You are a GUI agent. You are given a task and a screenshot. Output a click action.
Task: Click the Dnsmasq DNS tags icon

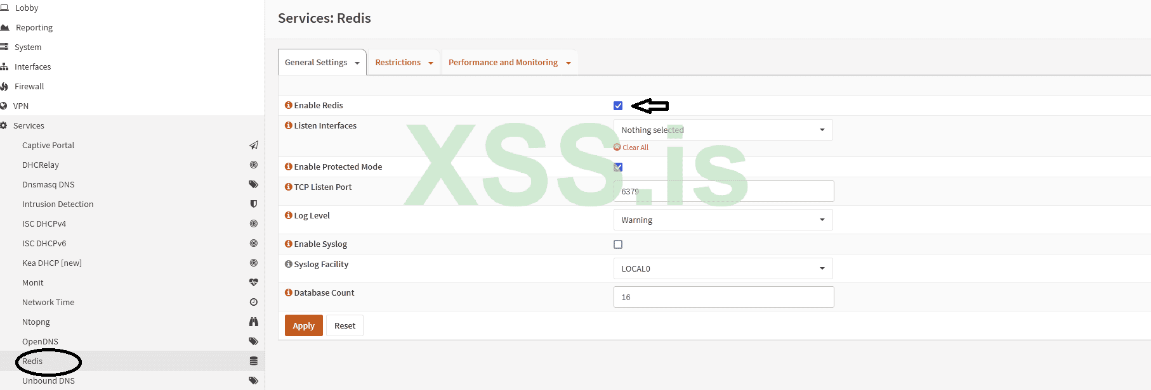tap(254, 184)
